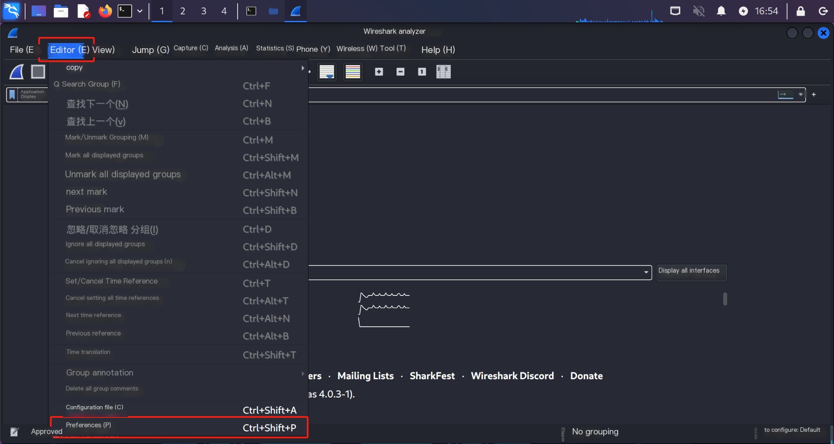The image size is (834, 444).
Task: Click the lock screen tray icon
Action: pos(801,11)
